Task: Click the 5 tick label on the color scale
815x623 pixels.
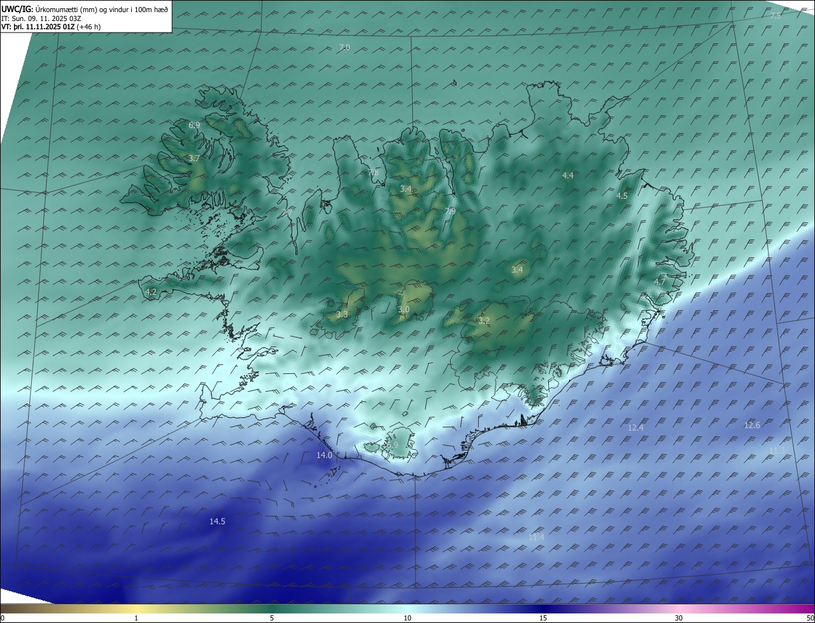Action: (x=272, y=618)
